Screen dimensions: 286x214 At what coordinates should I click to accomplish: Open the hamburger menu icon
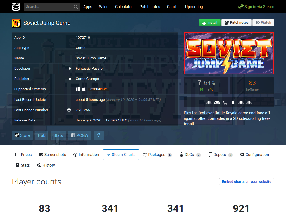(230, 7)
